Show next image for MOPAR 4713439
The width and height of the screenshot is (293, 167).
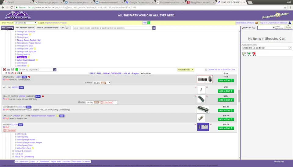(211, 124)
